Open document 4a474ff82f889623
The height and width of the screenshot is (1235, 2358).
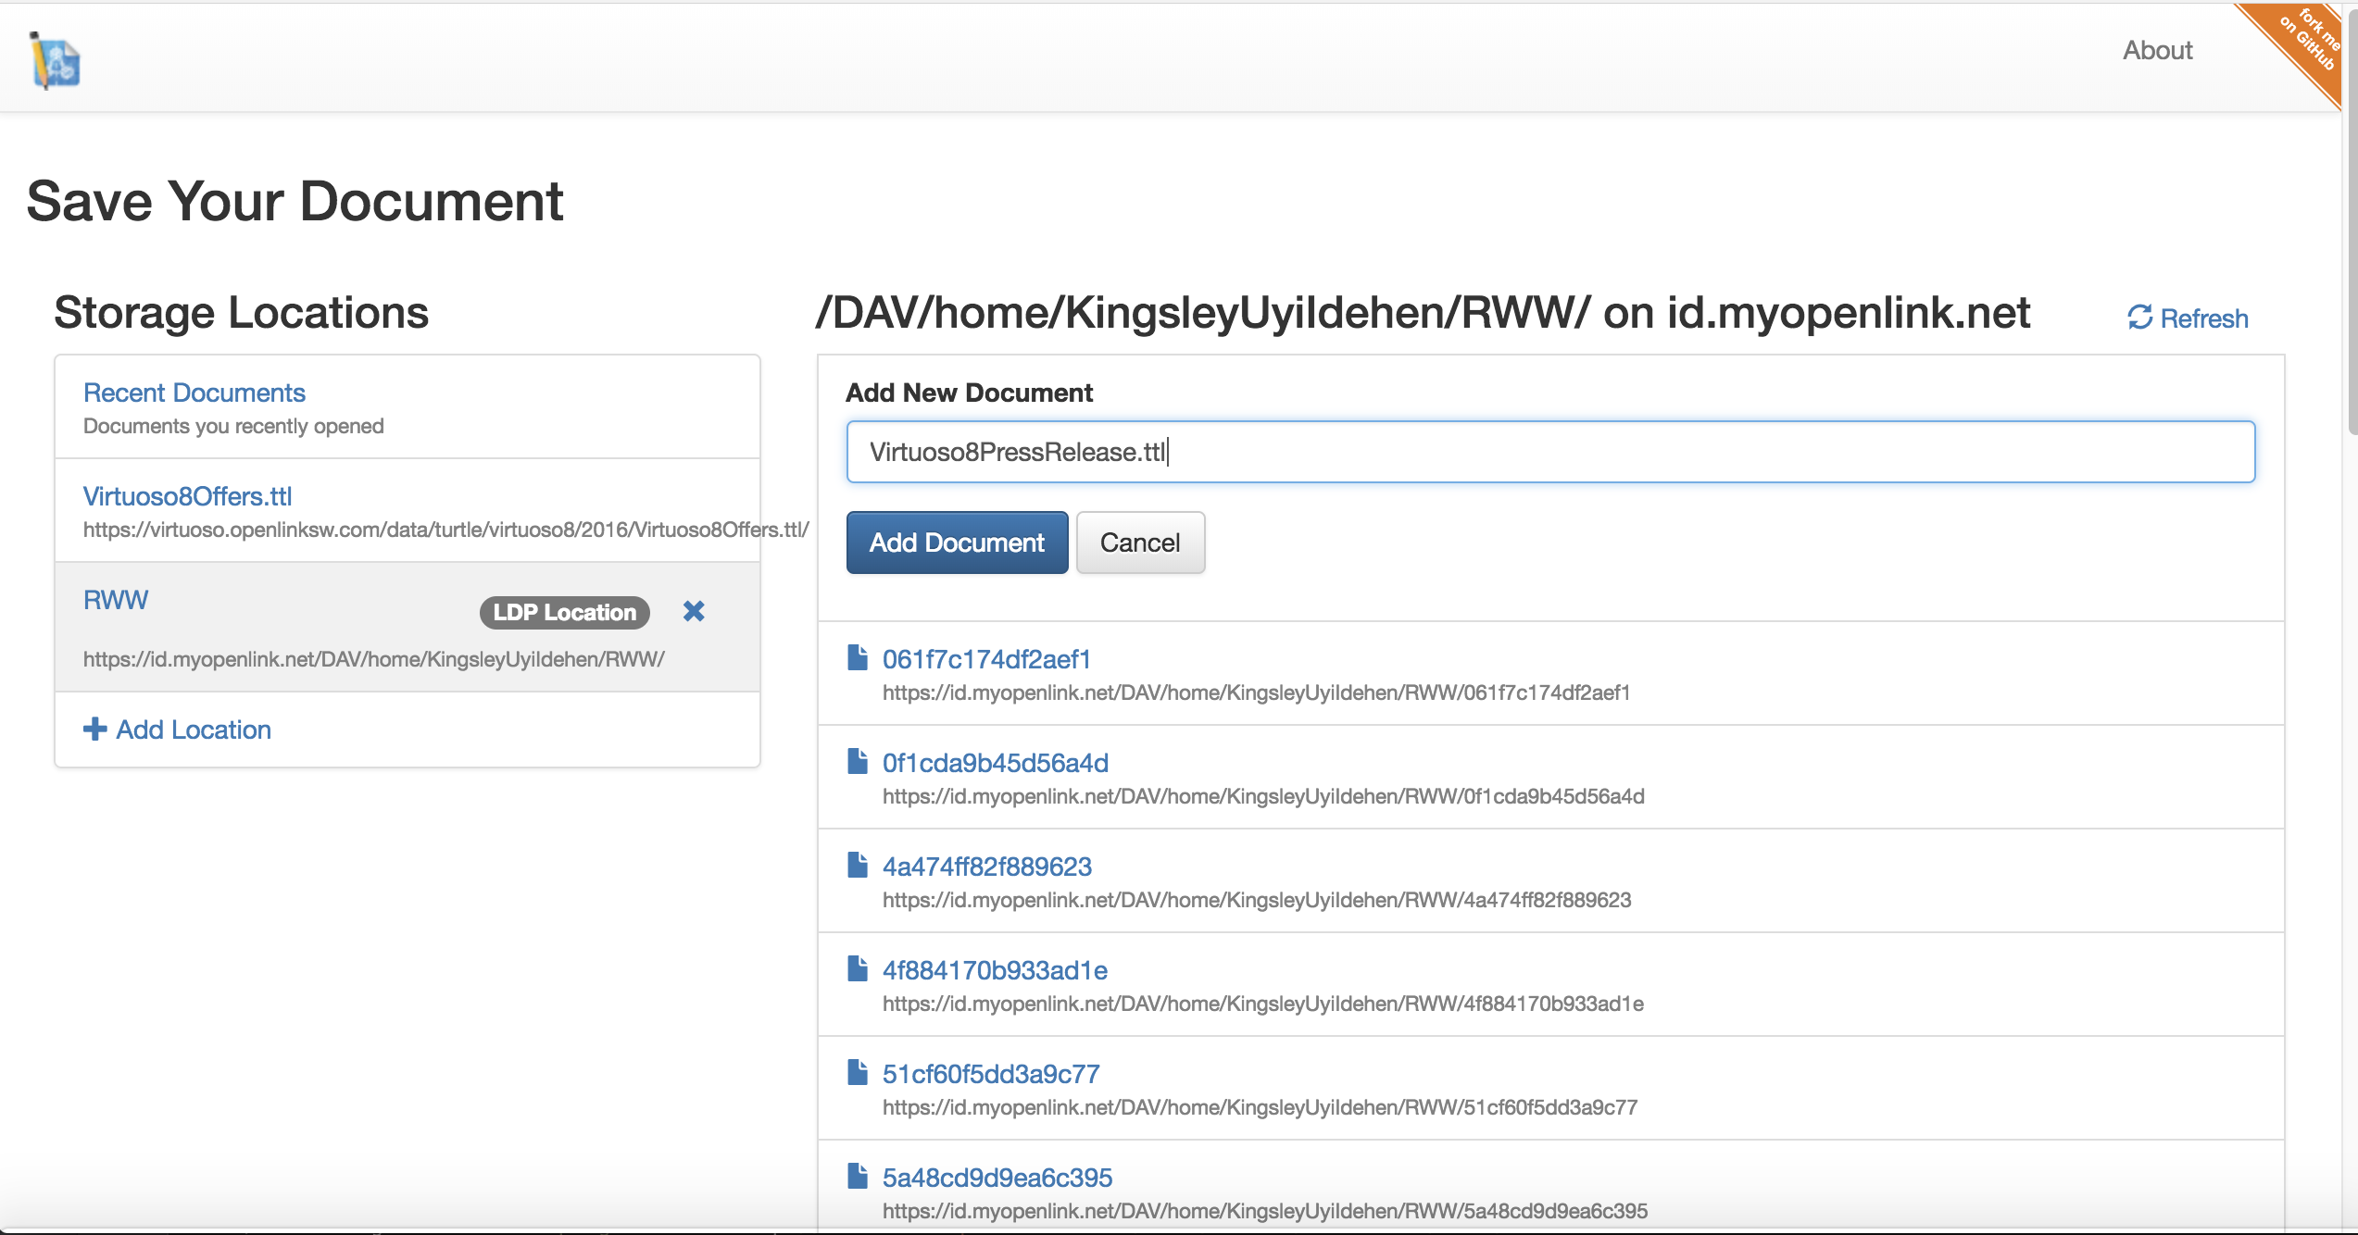coord(985,866)
